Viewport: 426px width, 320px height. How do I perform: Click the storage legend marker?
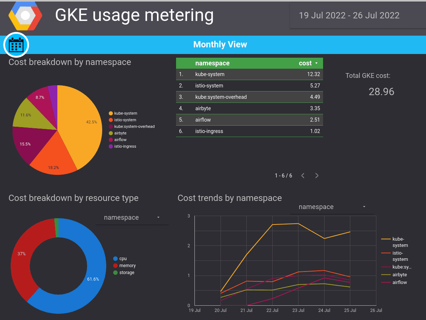point(115,273)
